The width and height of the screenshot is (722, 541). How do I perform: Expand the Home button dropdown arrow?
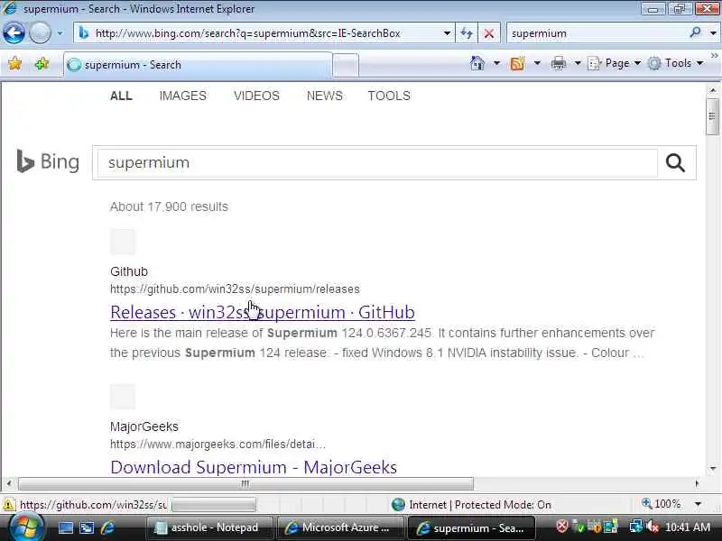coord(496,63)
